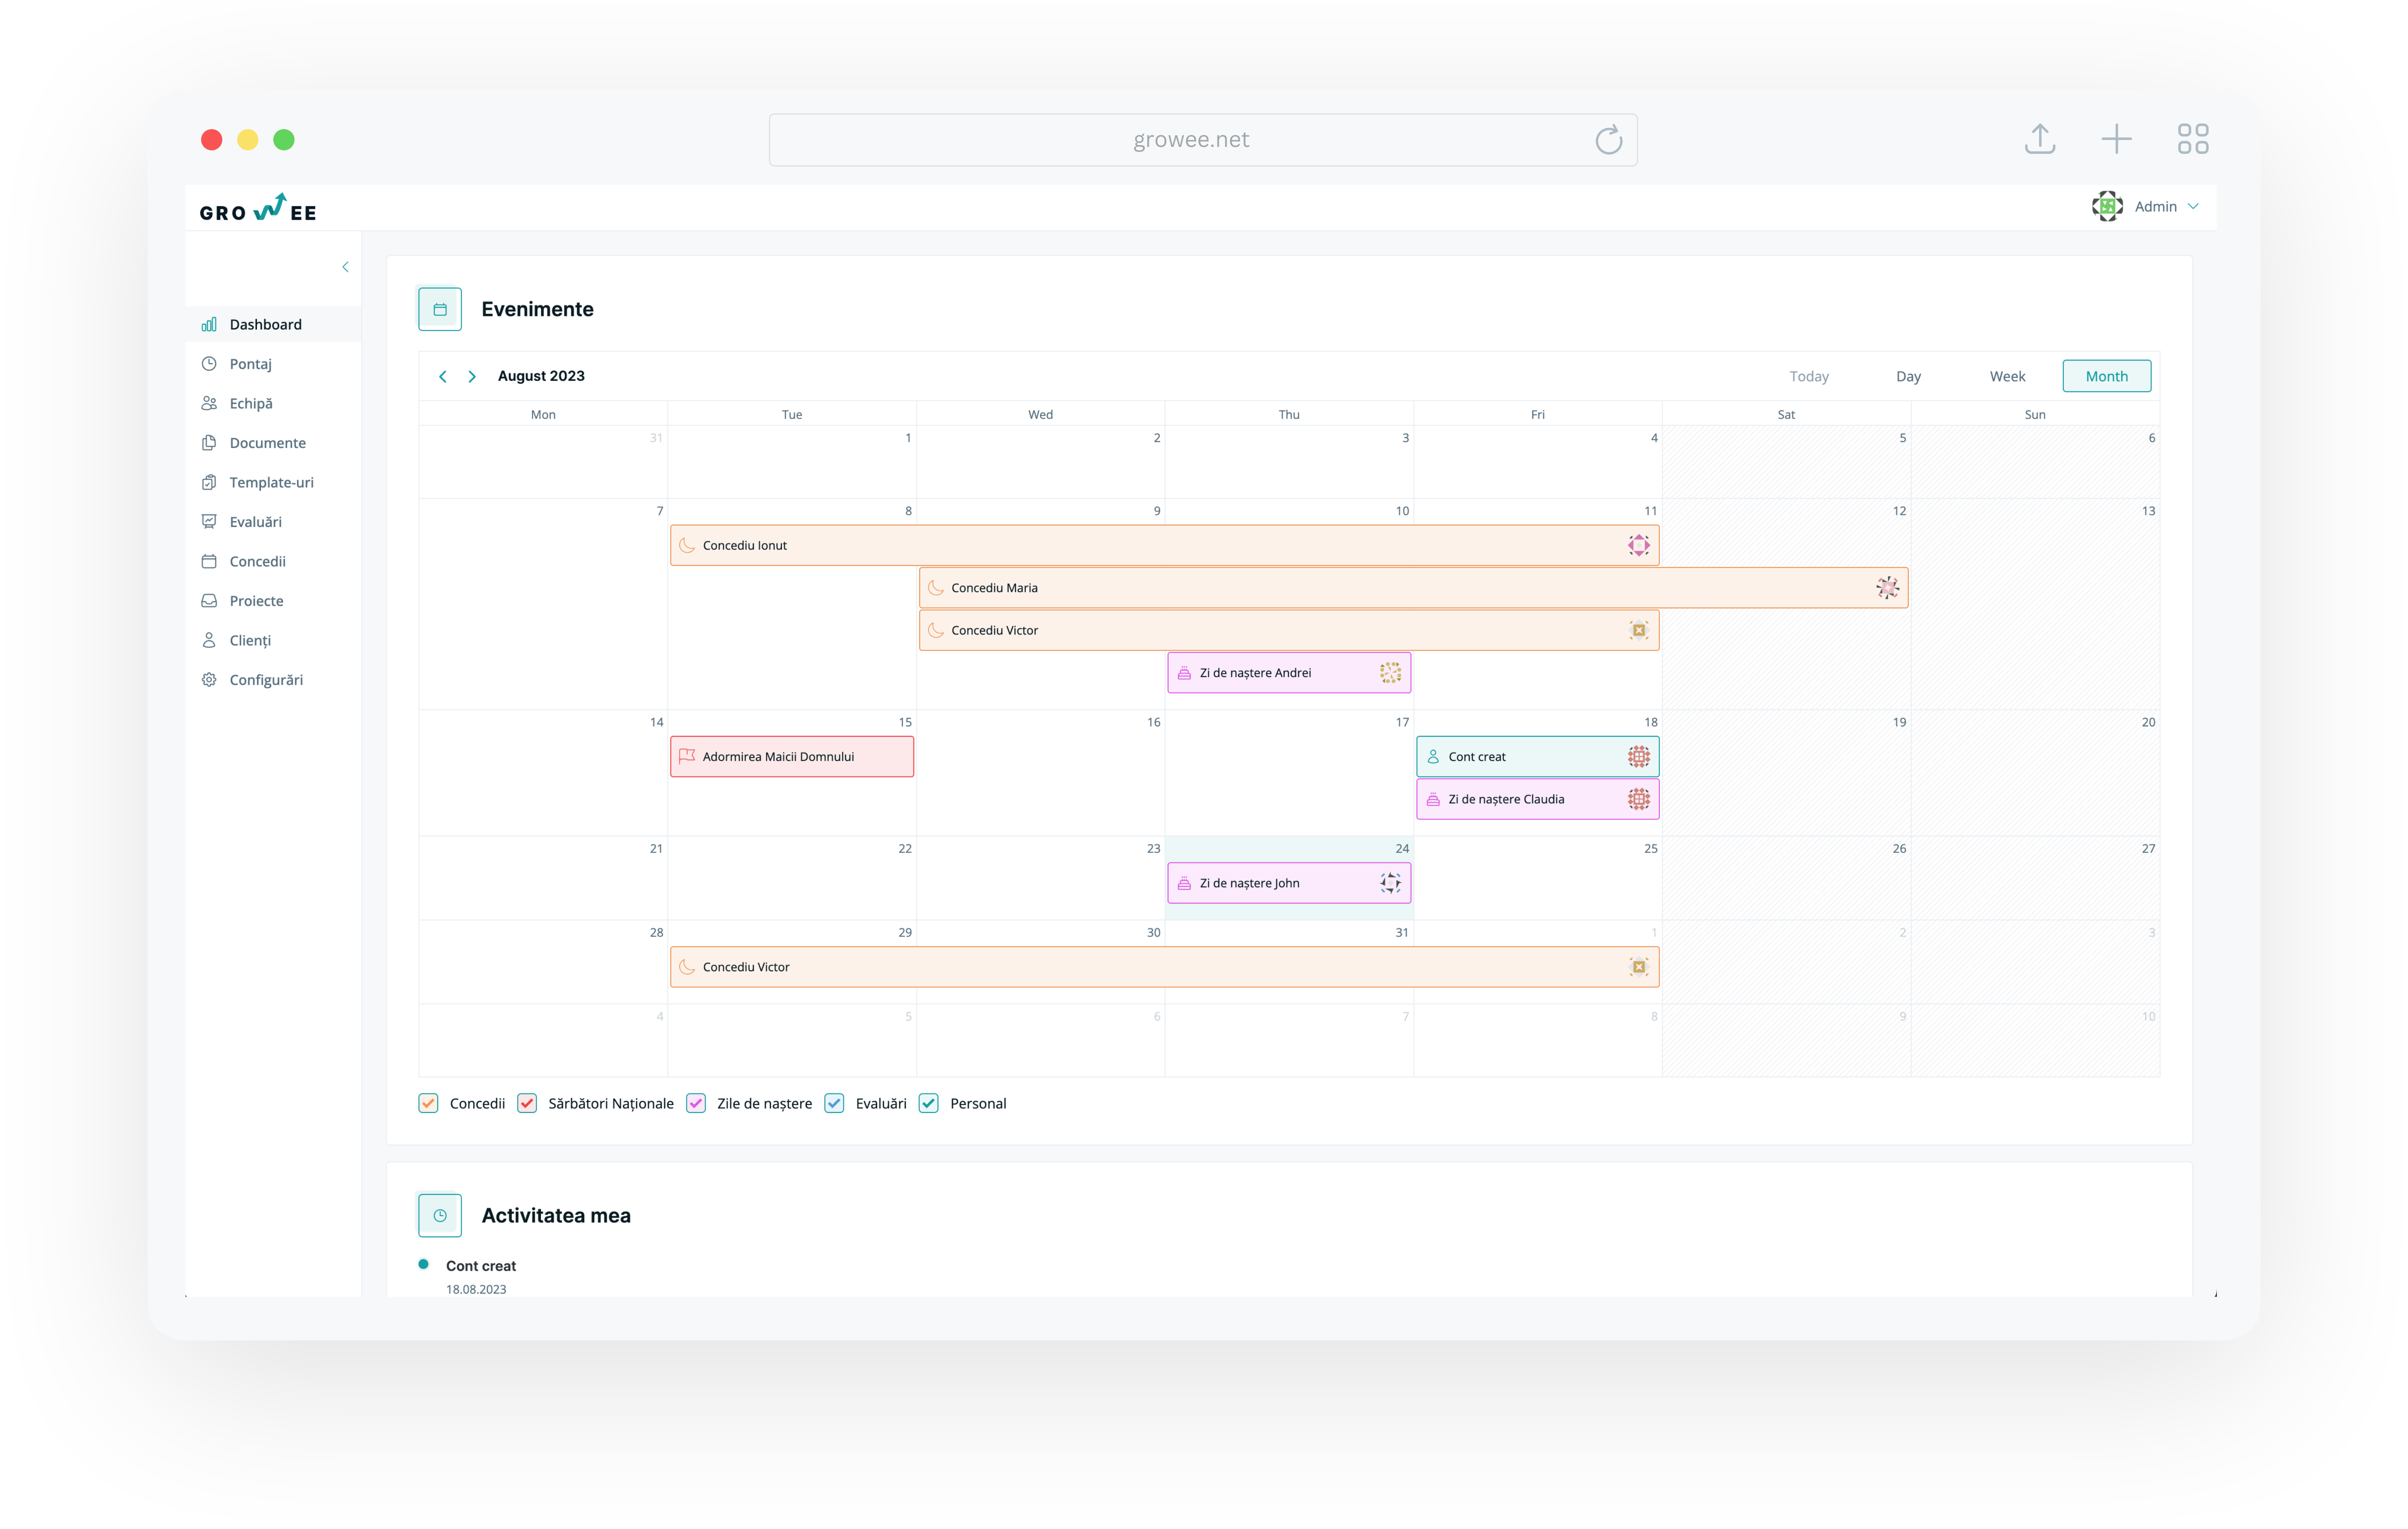Click the browser tab overview grid icon
The width and height of the screenshot is (2408, 1529).
(2193, 139)
